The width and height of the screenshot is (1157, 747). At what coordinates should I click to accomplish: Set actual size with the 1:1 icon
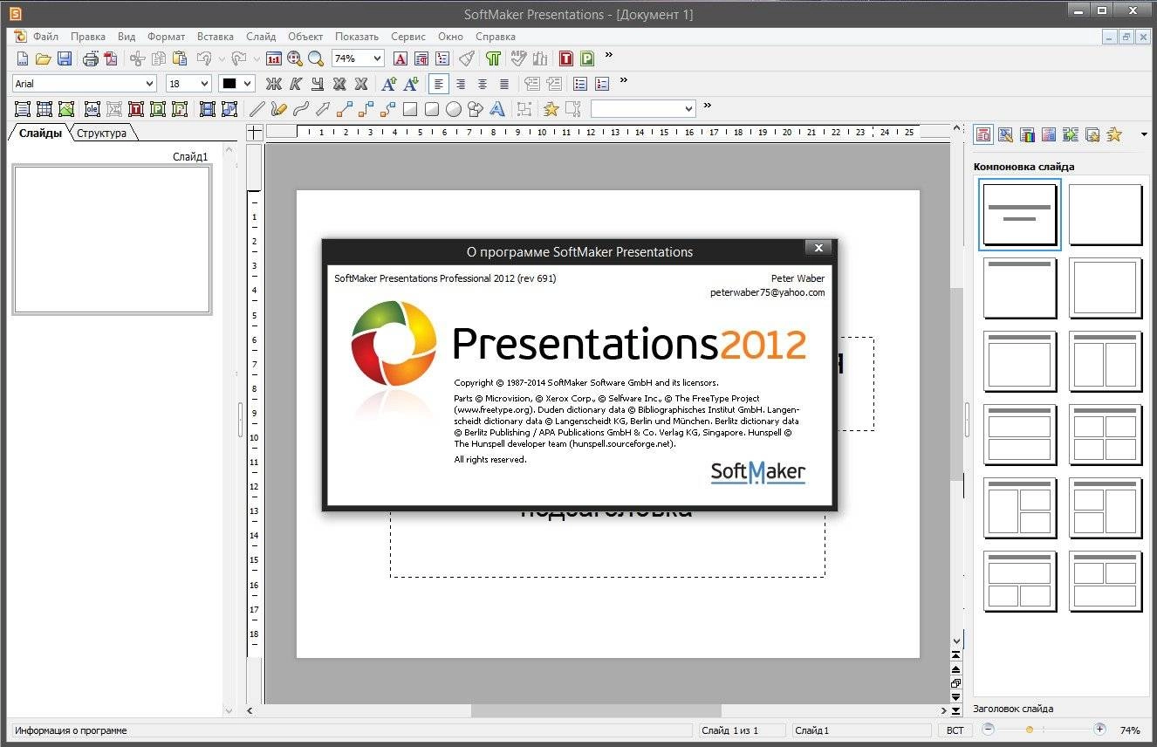[x=274, y=58]
